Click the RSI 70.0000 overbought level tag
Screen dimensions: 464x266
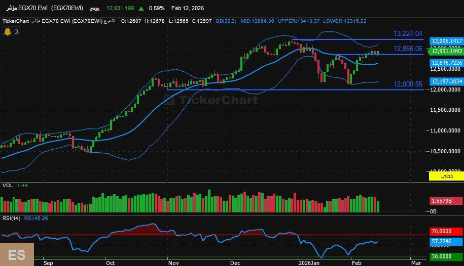click(x=446, y=231)
